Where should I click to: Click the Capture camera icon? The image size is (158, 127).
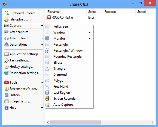pyautogui.click(x=7, y=26)
